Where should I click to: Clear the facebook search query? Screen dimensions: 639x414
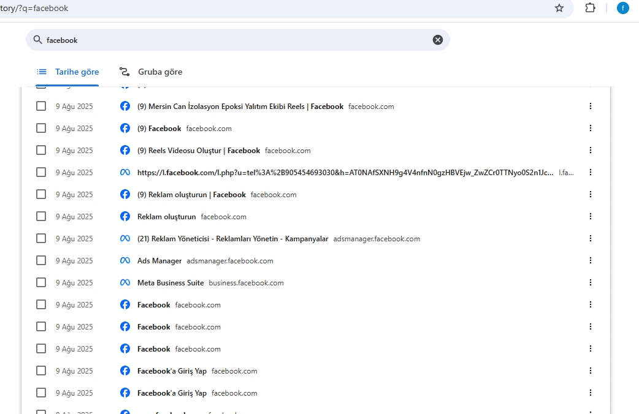438,40
